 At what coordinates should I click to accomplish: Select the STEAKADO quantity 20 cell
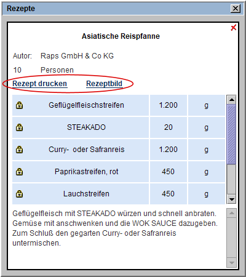pyautogui.click(x=169, y=127)
